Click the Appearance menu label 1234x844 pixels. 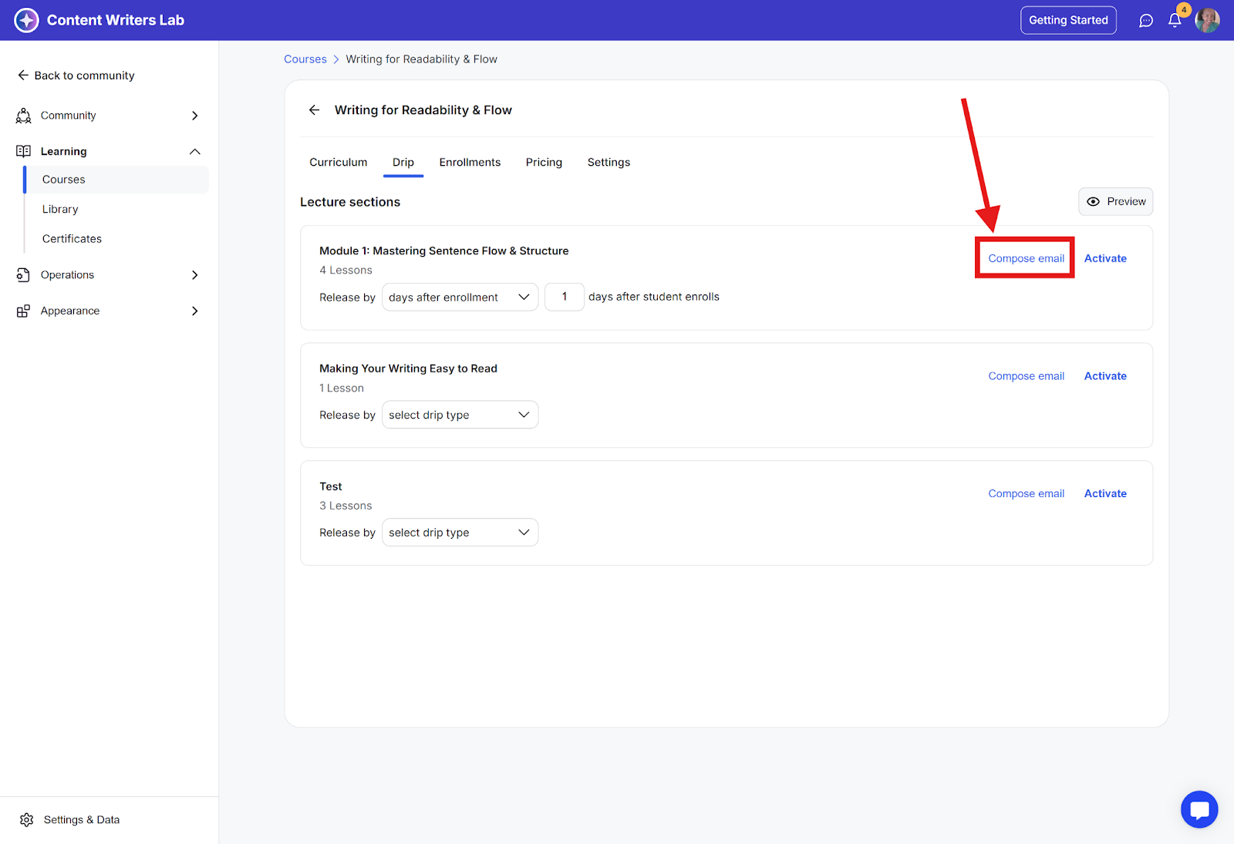(70, 311)
